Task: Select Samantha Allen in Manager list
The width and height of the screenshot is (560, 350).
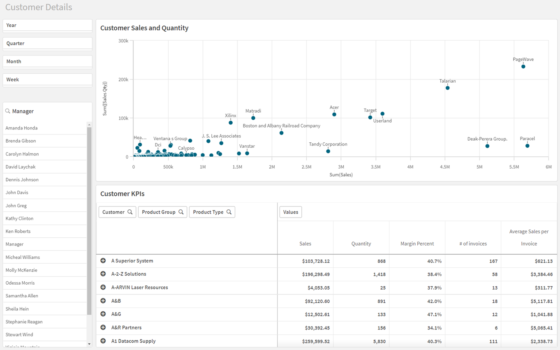Action: pos(21,296)
